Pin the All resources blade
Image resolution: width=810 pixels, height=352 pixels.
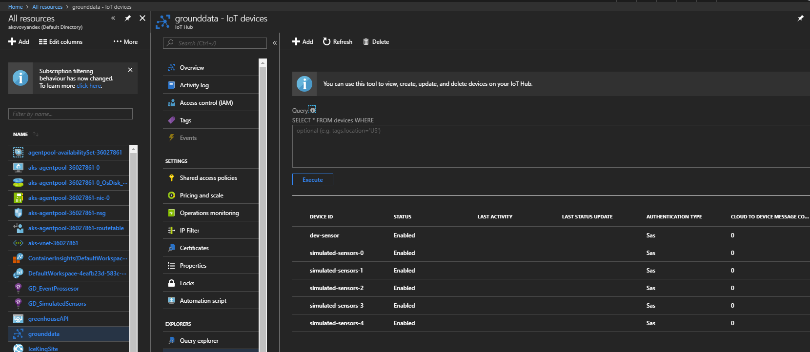[128, 18]
